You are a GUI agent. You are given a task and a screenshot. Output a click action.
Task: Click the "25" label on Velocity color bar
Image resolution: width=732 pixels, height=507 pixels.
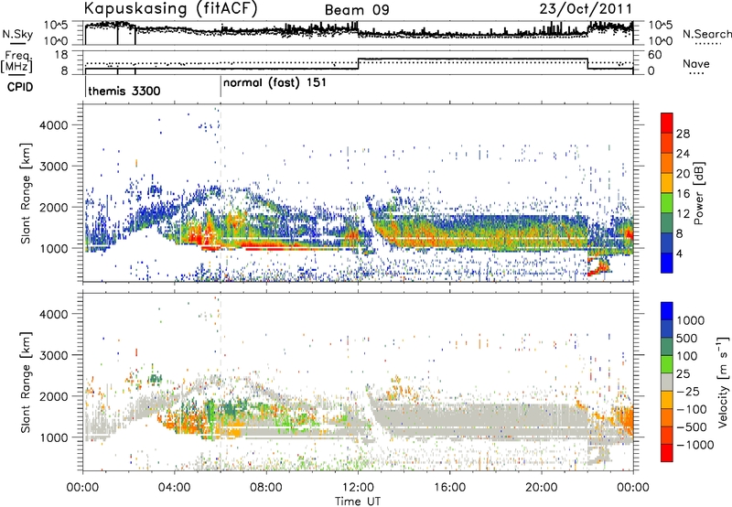(x=683, y=374)
